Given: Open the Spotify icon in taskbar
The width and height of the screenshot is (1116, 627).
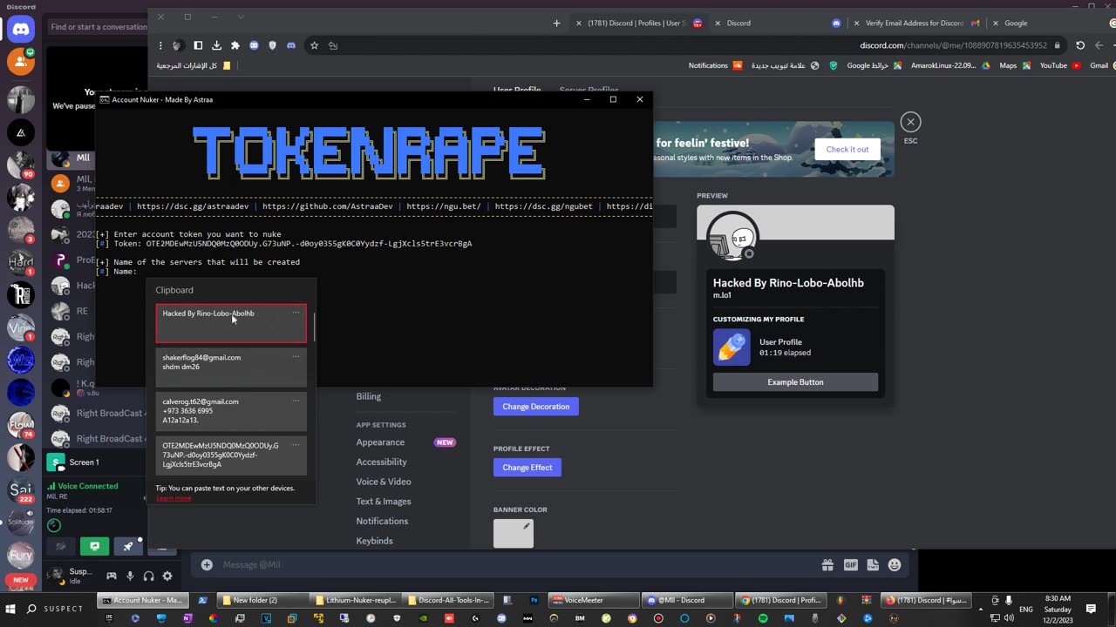Looking at the screenshot, I should (x=763, y=618).
